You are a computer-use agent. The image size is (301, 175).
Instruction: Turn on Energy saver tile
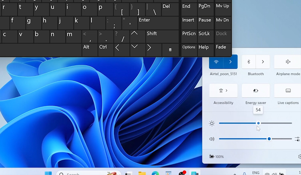click(x=256, y=91)
